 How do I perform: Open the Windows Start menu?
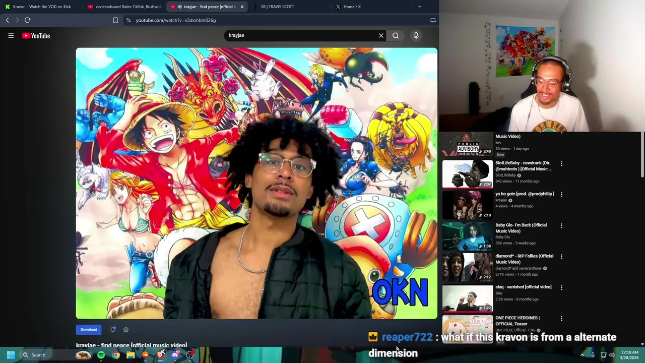click(11, 355)
